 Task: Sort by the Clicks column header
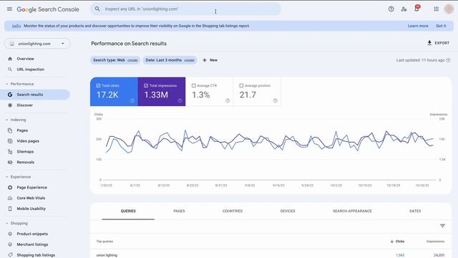[x=398, y=242]
